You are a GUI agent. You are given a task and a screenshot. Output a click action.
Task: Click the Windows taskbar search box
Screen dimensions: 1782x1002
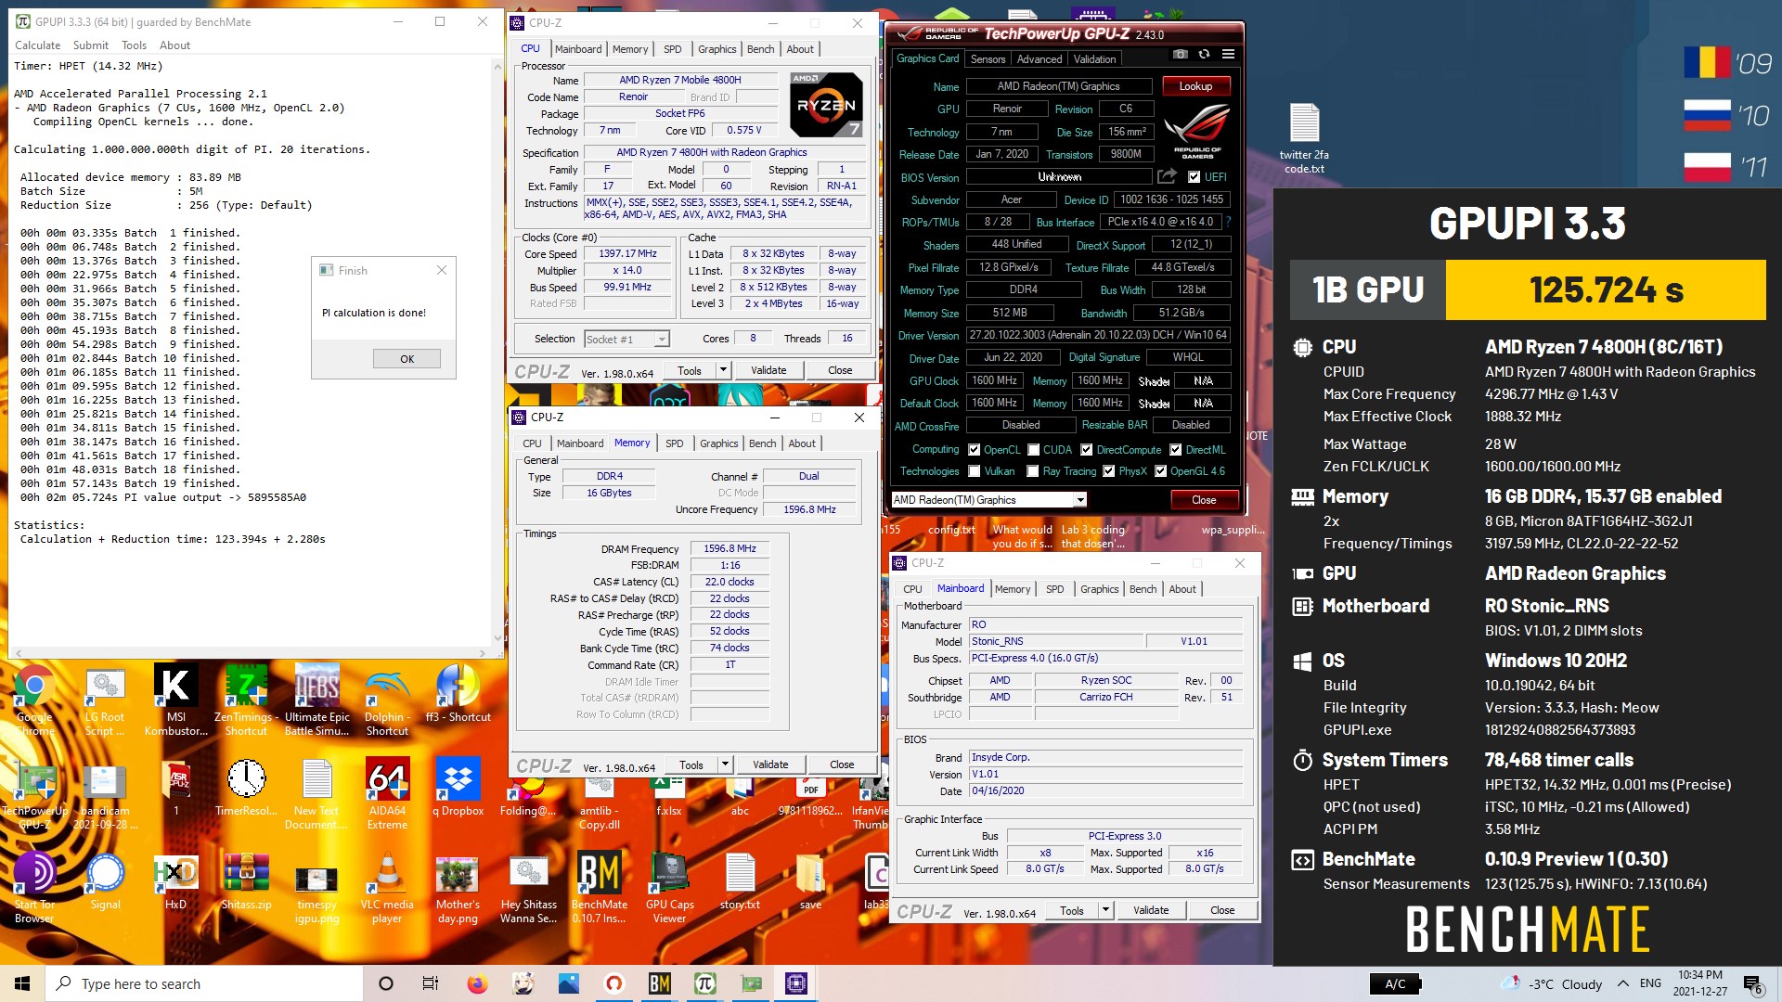pyautogui.click(x=204, y=983)
